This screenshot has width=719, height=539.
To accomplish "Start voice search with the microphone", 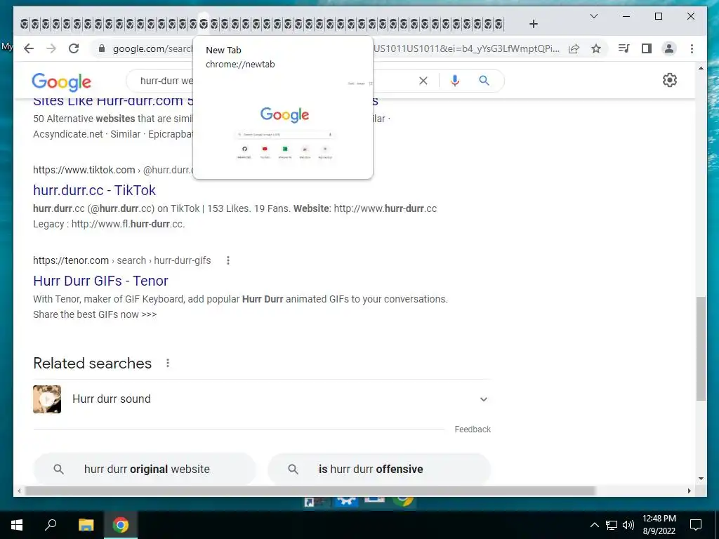I will click(454, 81).
